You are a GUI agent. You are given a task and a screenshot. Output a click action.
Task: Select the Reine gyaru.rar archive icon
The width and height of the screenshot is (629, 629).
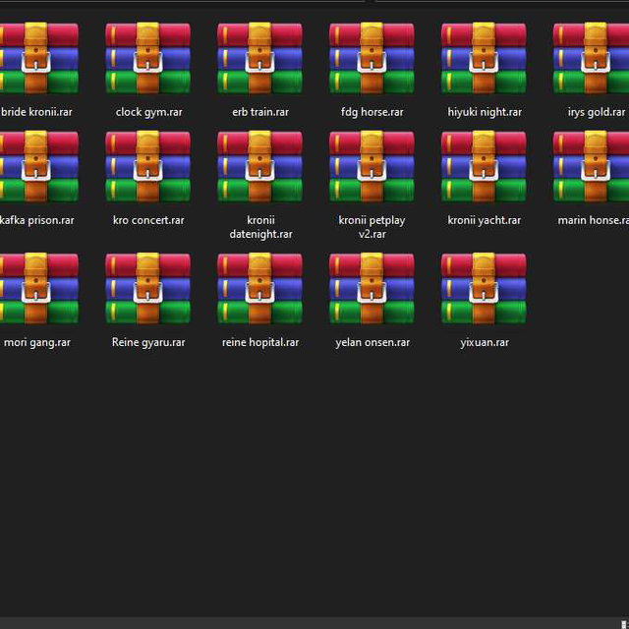click(148, 289)
